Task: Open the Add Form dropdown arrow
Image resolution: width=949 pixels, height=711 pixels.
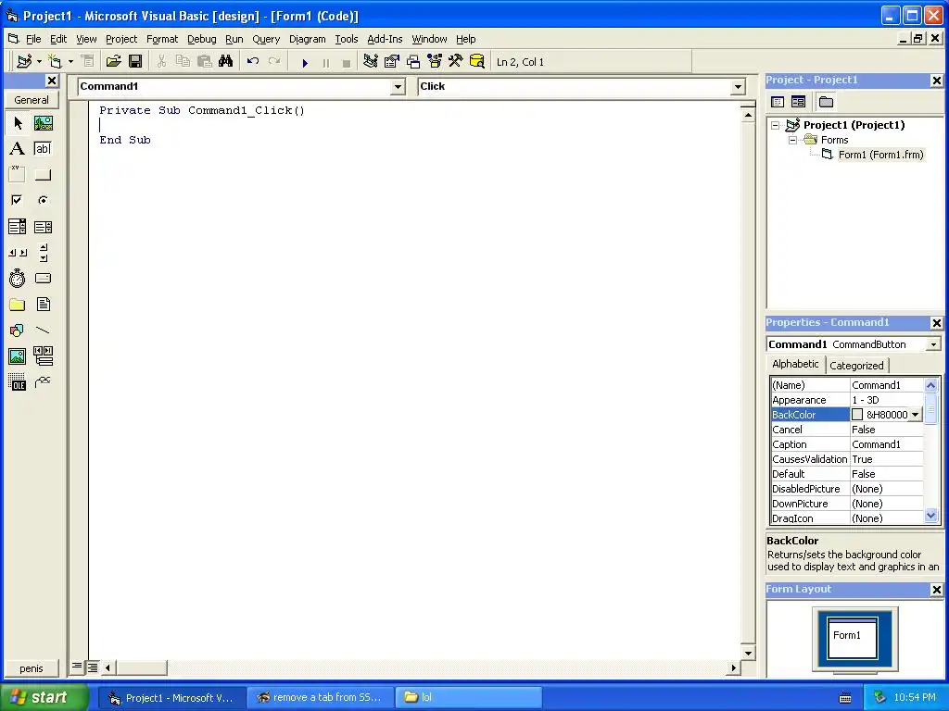Action: click(x=70, y=62)
